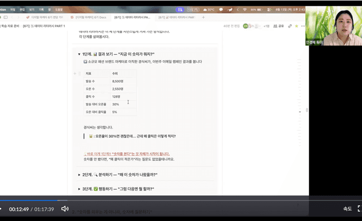Open the 편집 menu
The width and height of the screenshot is (362, 221).
pyautogui.click(x=22, y=10)
